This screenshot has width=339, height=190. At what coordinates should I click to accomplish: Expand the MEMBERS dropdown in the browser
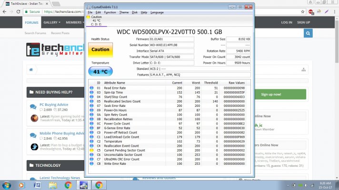[75, 22]
